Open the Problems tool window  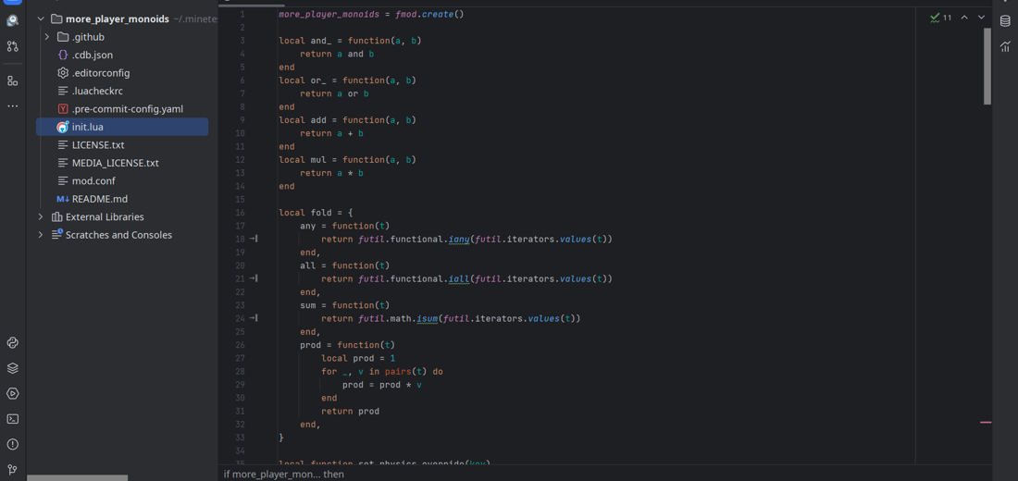12,444
